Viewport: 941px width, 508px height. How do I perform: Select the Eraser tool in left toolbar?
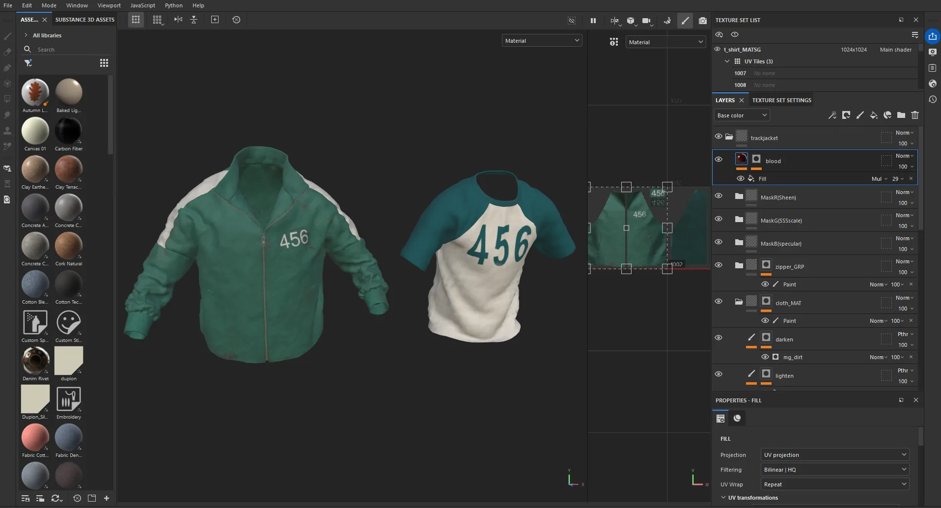(7, 52)
